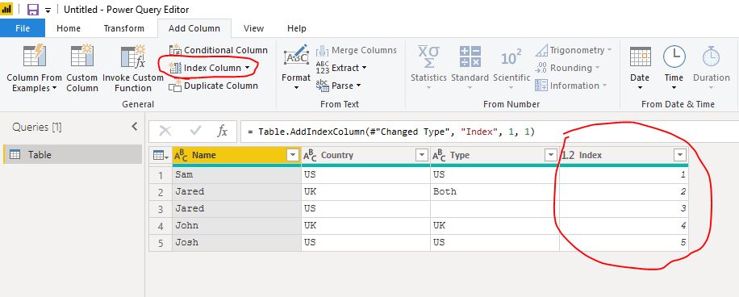Select row number 3

coord(161,209)
